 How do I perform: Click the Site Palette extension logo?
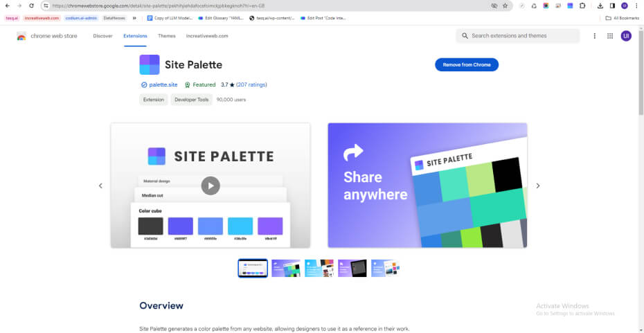150,64
